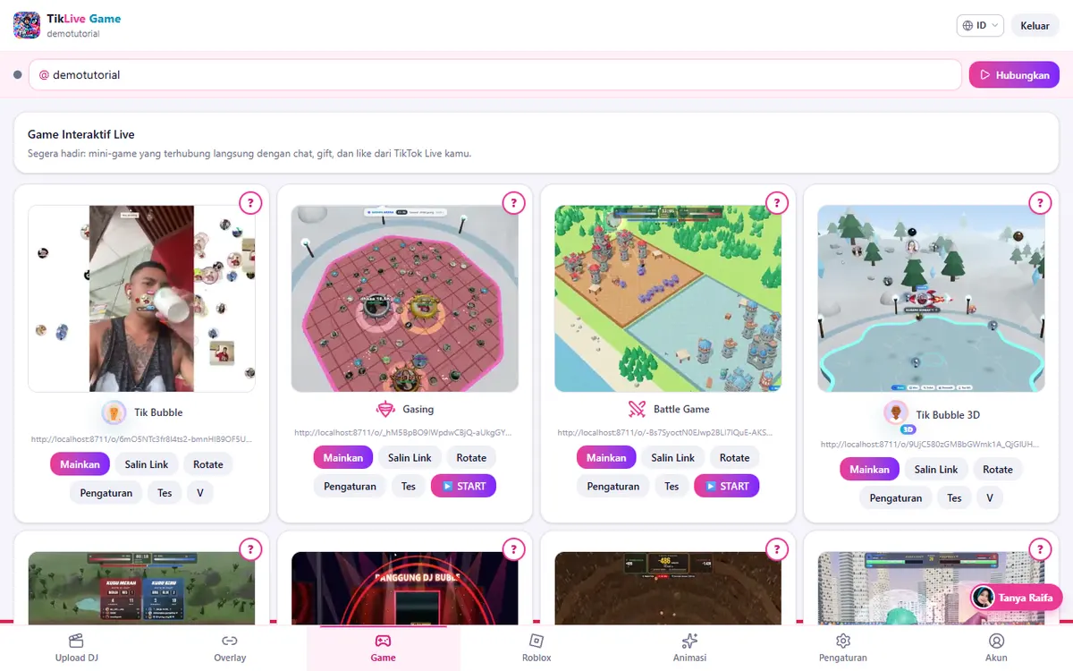Click the TikLive Game logo icon
1073x671 pixels.
coord(27,25)
